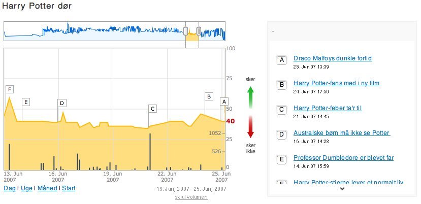
Task: Grab the right range slider handle
Action: coord(199,31)
